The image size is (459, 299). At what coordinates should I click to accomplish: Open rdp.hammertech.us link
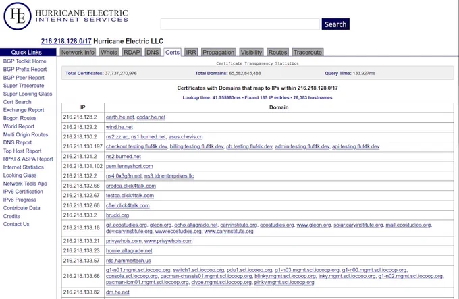point(128,261)
